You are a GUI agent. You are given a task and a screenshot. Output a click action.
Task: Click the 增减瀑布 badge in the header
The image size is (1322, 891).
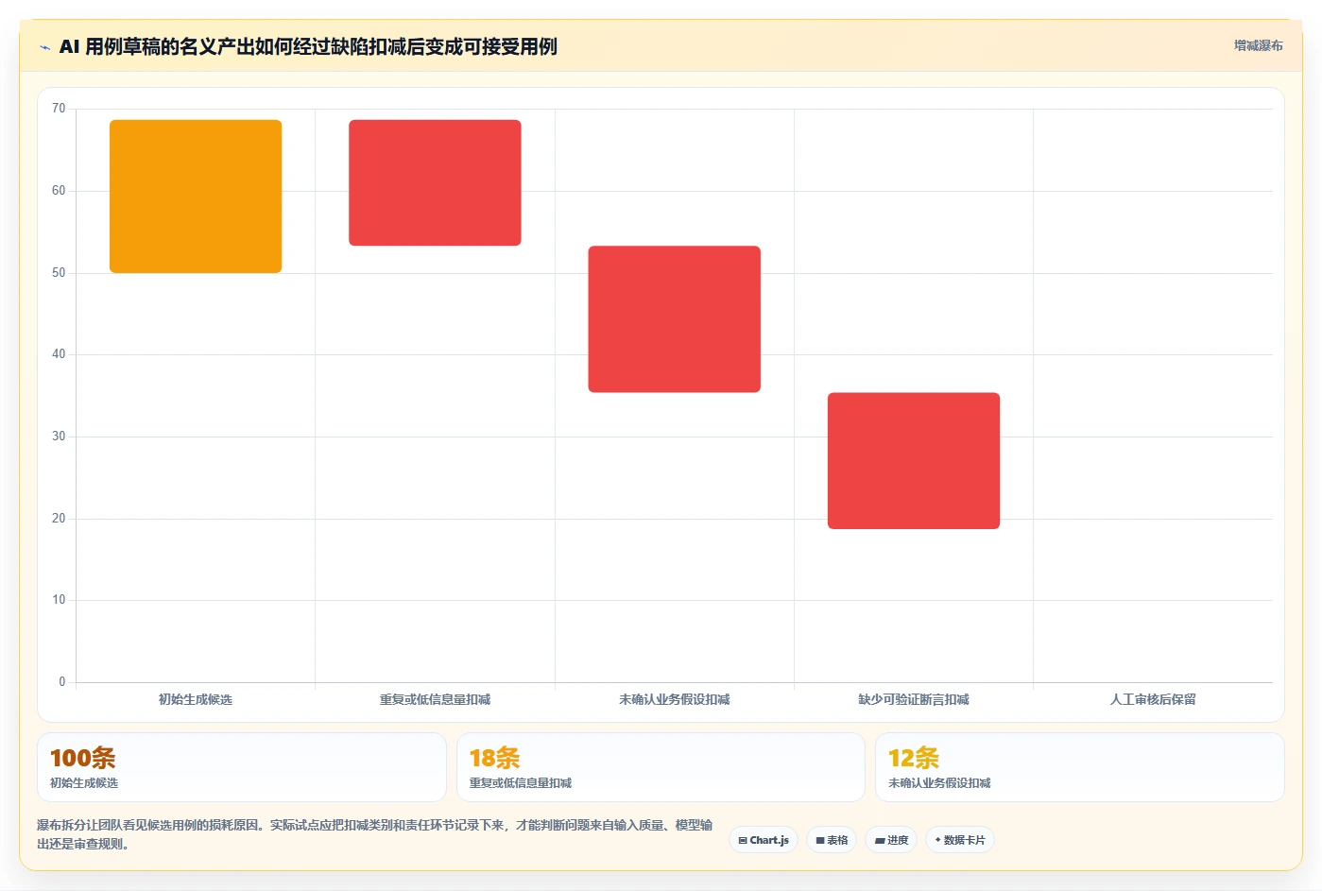pos(1258,45)
